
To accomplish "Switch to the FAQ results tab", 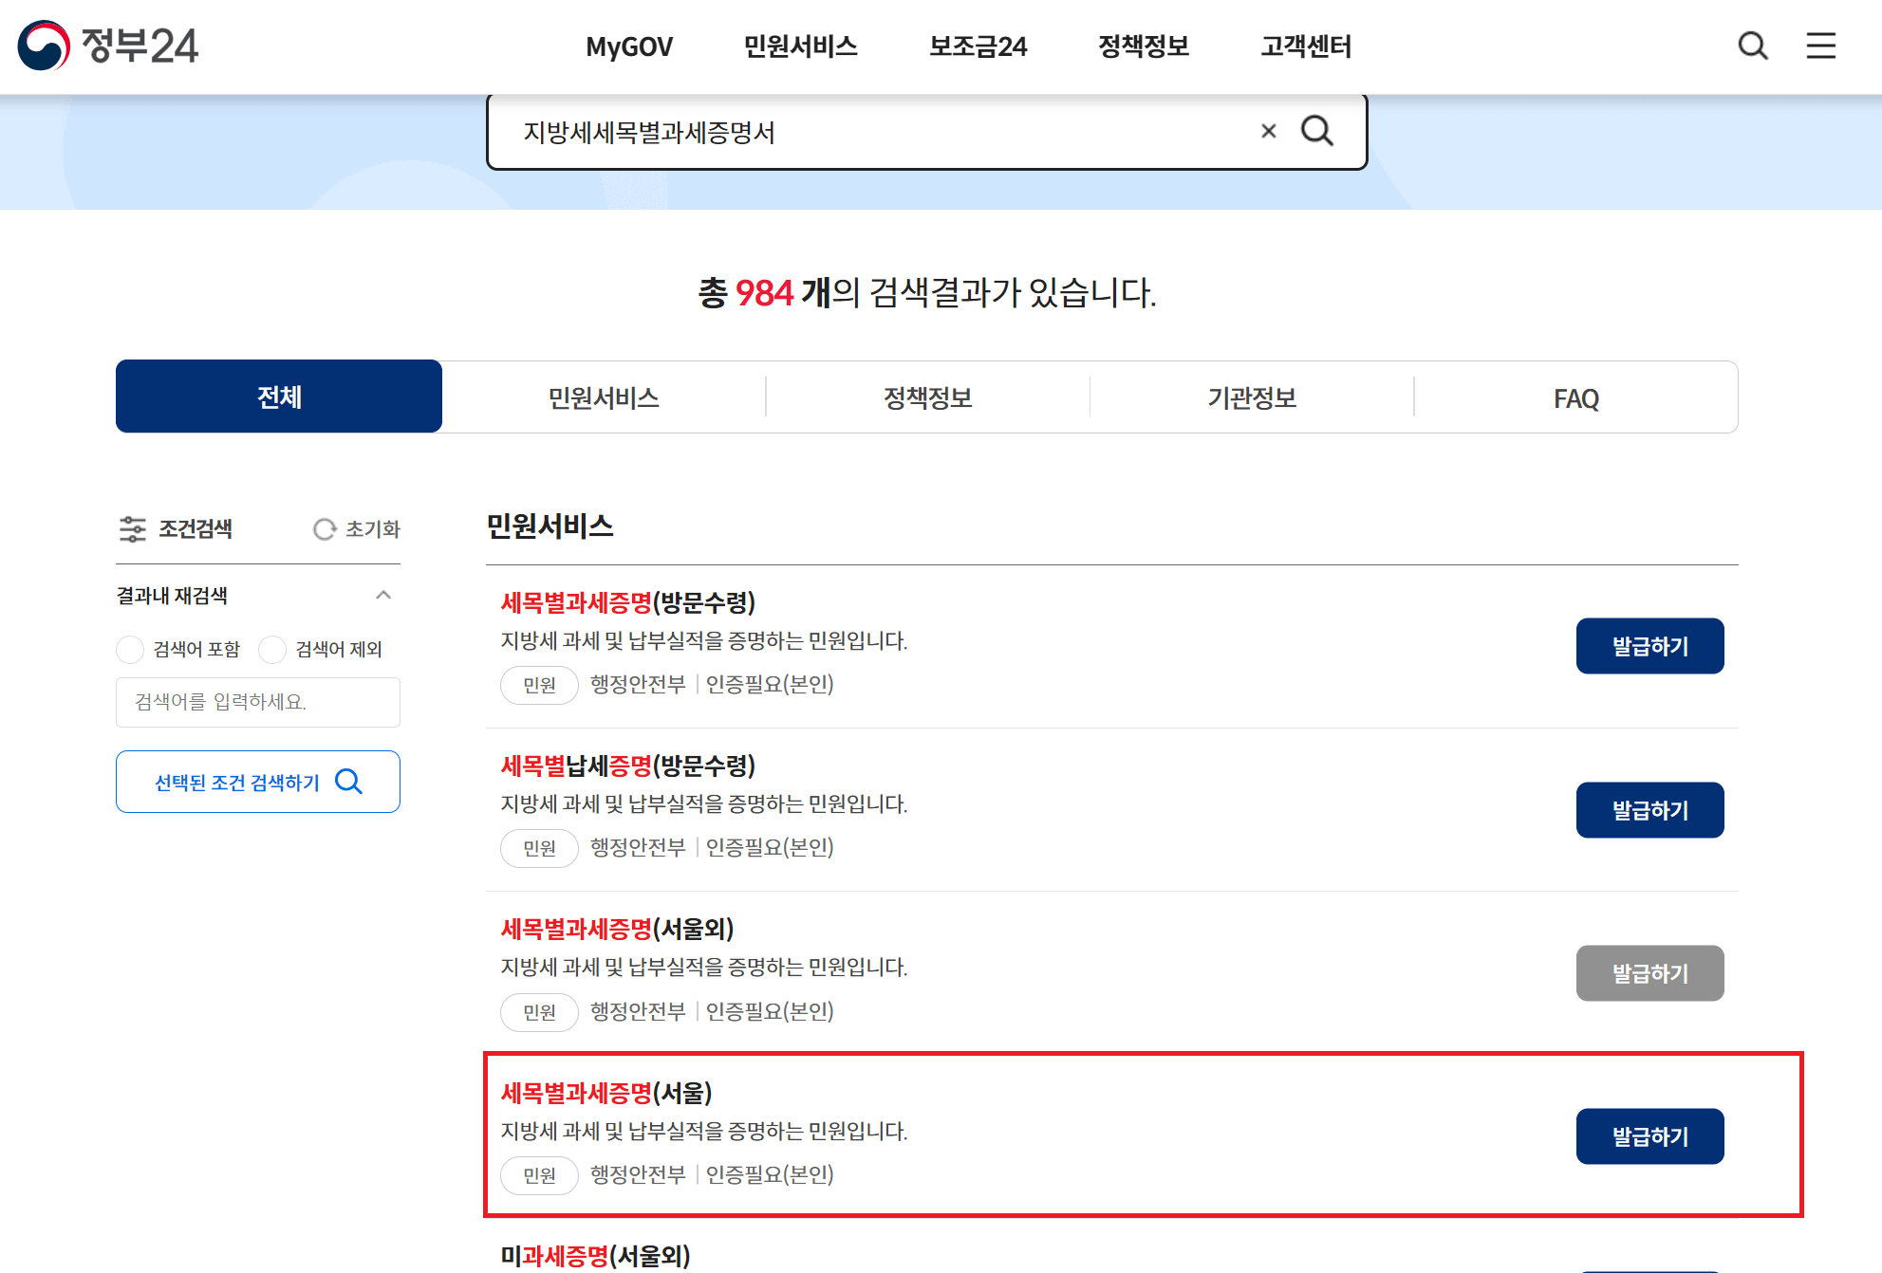I will pyautogui.click(x=1575, y=397).
